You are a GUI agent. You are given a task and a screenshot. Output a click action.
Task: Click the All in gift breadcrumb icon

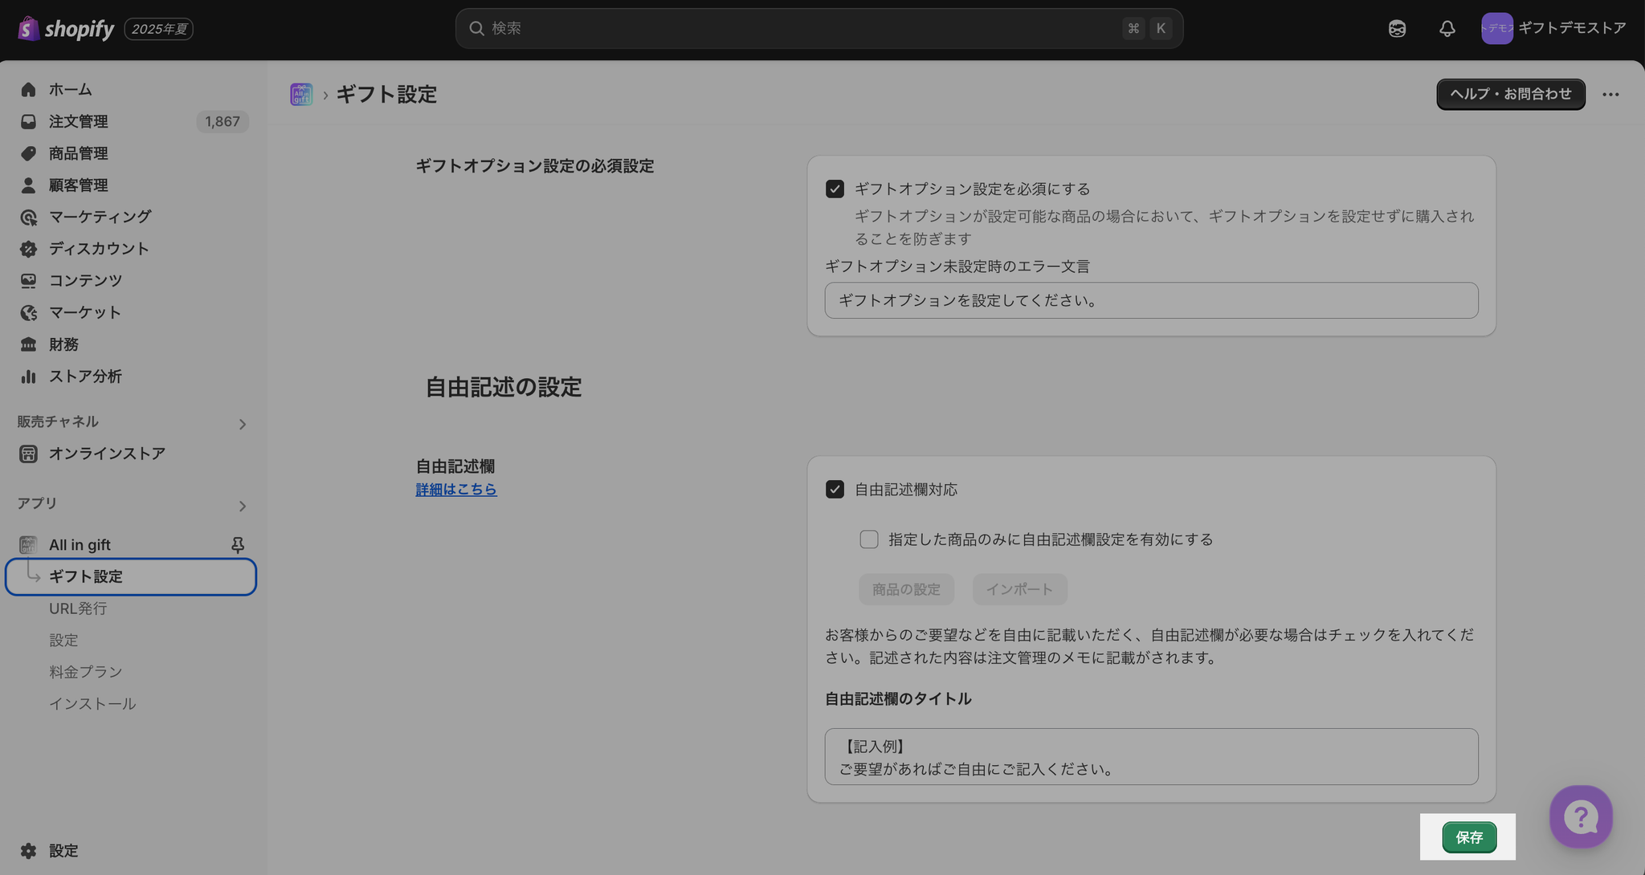click(301, 95)
